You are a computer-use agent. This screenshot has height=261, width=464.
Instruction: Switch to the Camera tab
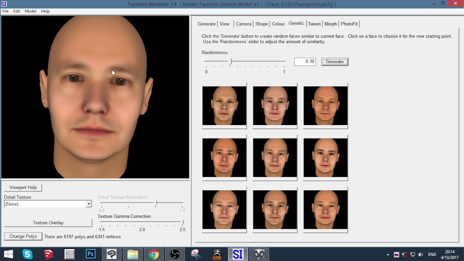click(244, 24)
